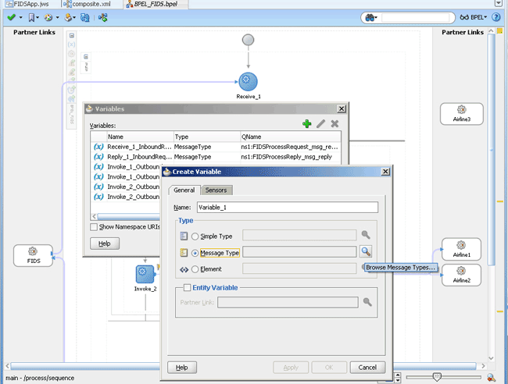Image resolution: width=508 pixels, height=384 pixels.
Task: Click the zoom stepper up arrow
Action: coord(398,375)
